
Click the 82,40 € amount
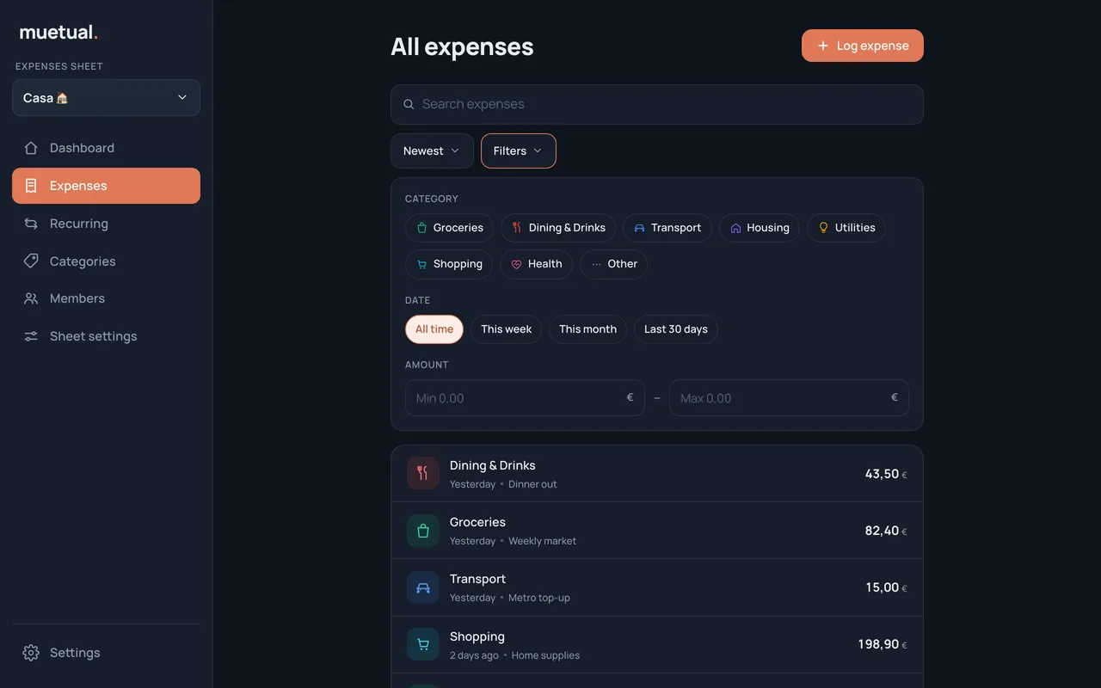[886, 531]
